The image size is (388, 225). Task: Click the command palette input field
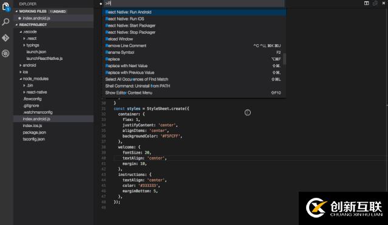[x=194, y=4]
